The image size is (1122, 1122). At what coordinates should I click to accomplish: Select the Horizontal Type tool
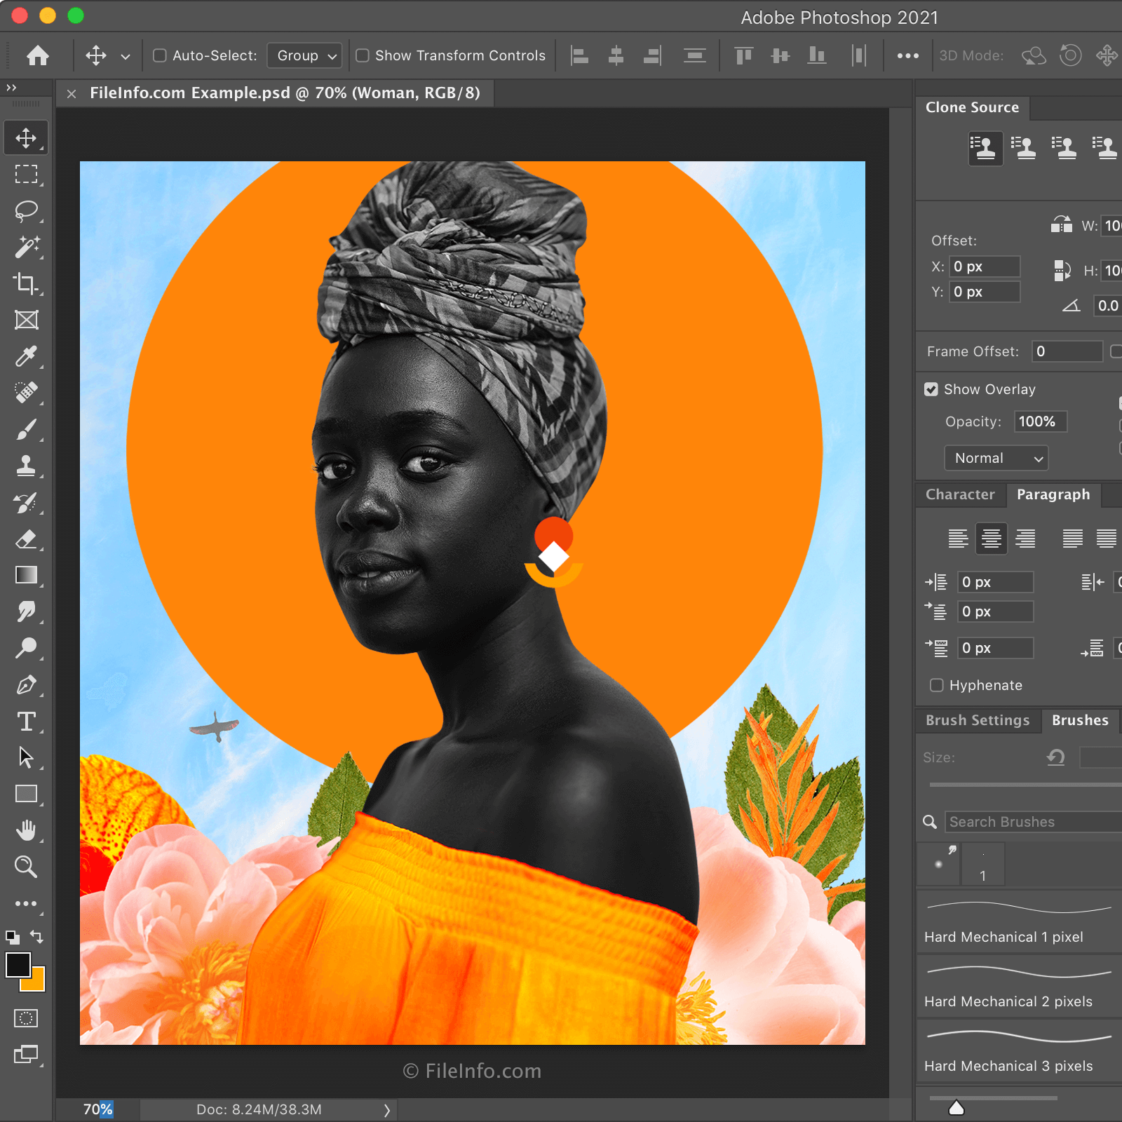click(x=26, y=721)
